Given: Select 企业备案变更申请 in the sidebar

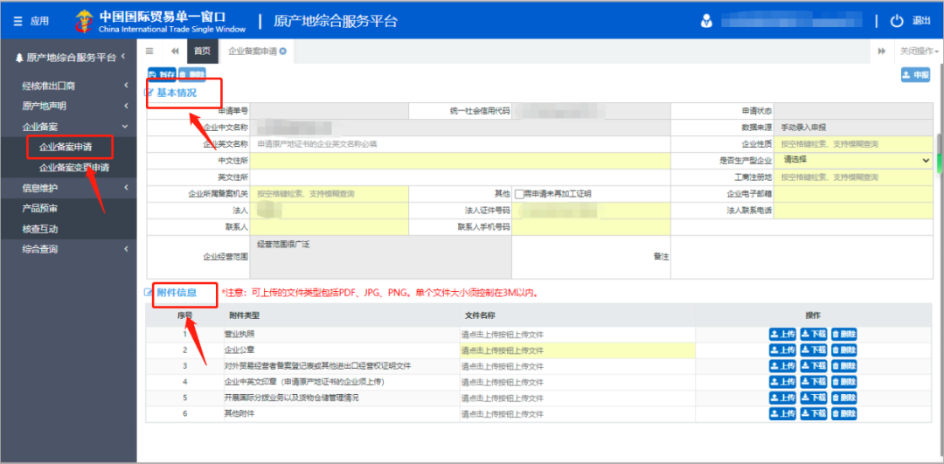Looking at the screenshot, I should [74, 167].
